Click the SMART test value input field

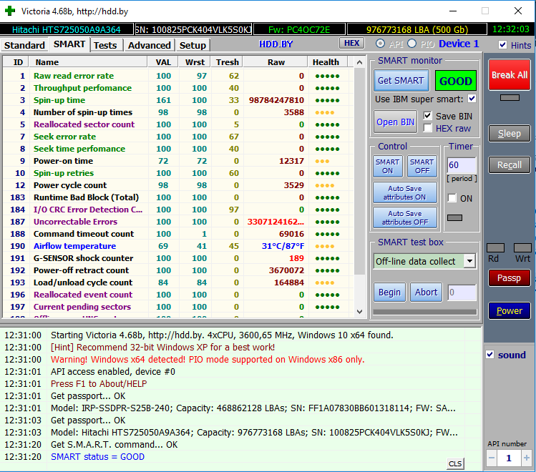click(462, 292)
